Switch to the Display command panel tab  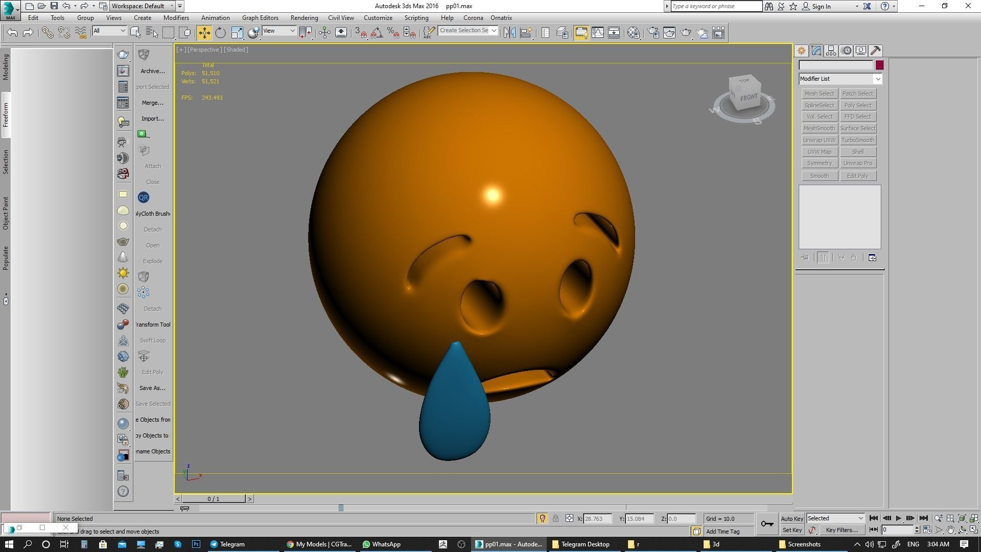861,51
